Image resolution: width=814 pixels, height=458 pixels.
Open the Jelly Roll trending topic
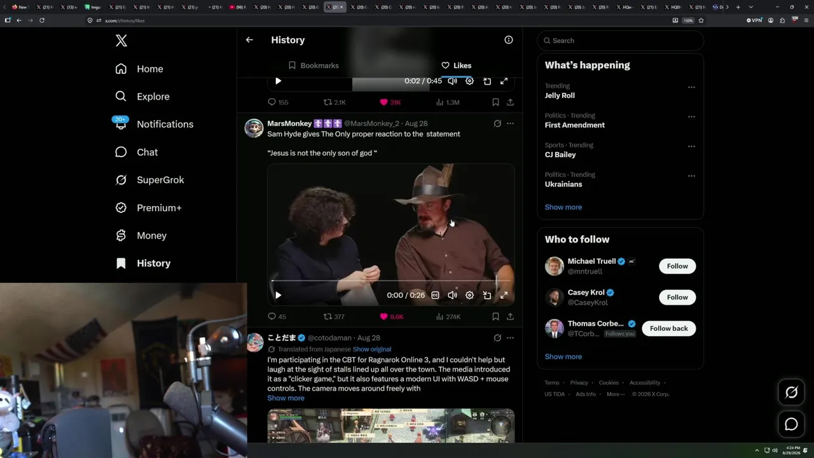[x=560, y=95]
